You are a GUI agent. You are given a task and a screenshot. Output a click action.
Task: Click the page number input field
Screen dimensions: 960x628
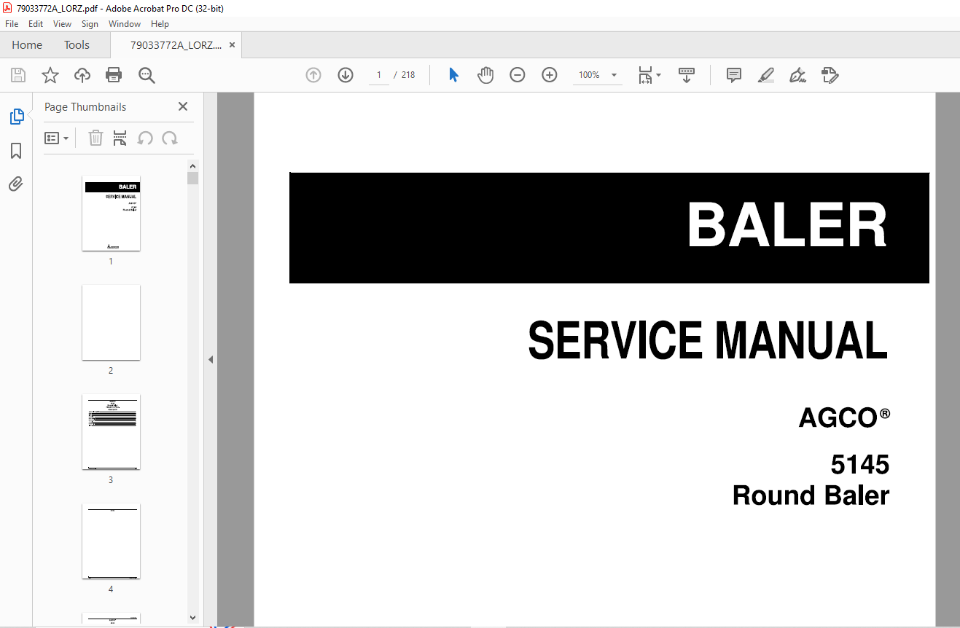(x=379, y=75)
